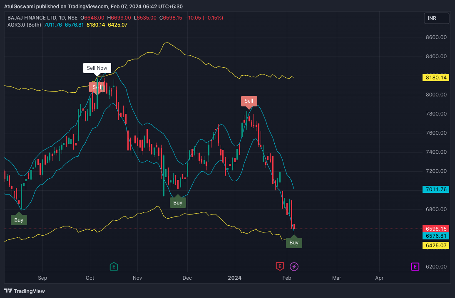Click the cyan 6576.81 price label
Image resolution: width=455 pixels, height=298 pixels.
[x=436, y=236]
